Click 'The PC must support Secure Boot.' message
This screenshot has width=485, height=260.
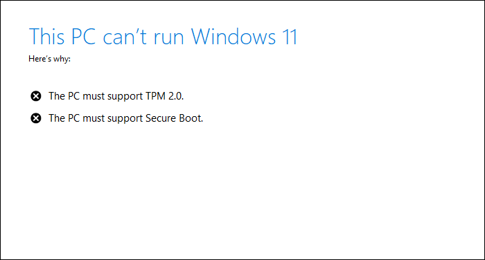[x=126, y=118]
